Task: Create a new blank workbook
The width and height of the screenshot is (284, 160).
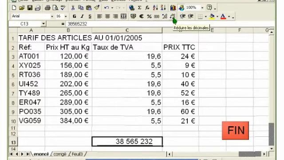Action: tap(14, 8)
